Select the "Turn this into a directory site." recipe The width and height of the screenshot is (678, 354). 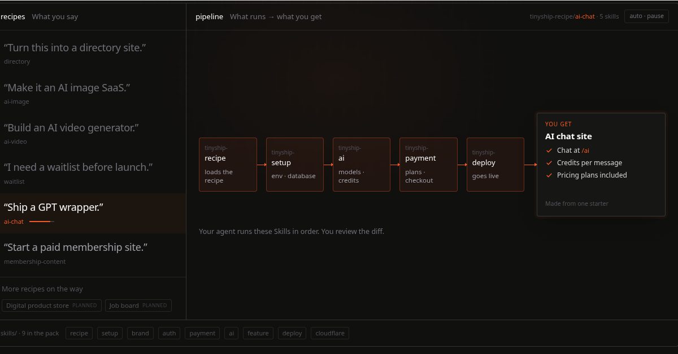tap(93, 54)
